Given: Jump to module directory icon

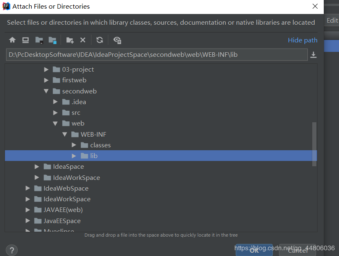Looking at the screenshot, I should tap(53, 40).
